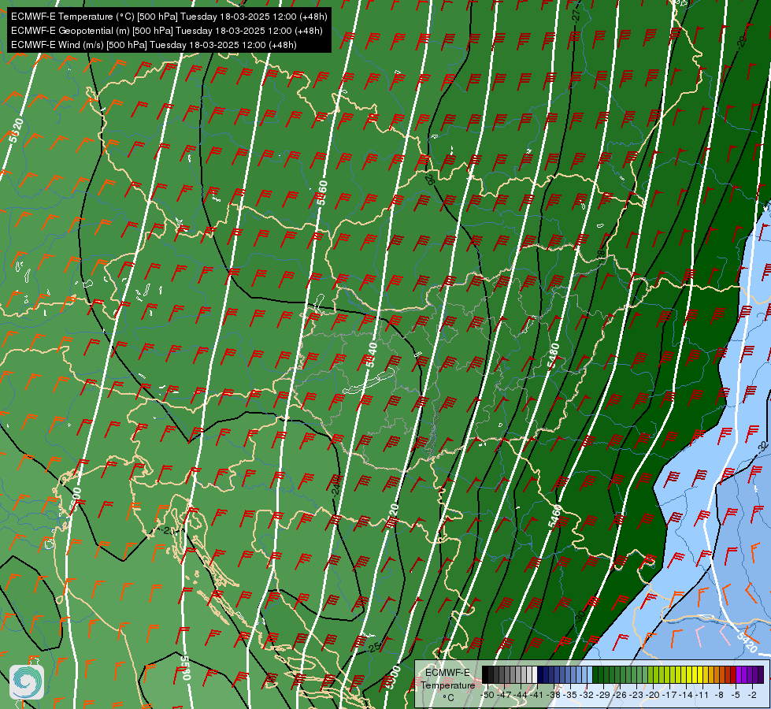Pick the yellow swatch above legend -14
771x709 pixels.
pyautogui.click(x=689, y=674)
